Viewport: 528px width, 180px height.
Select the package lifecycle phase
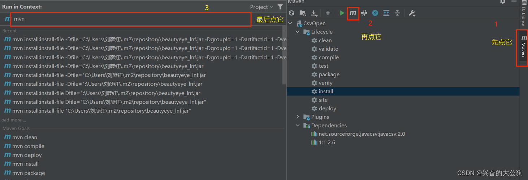(x=329, y=75)
